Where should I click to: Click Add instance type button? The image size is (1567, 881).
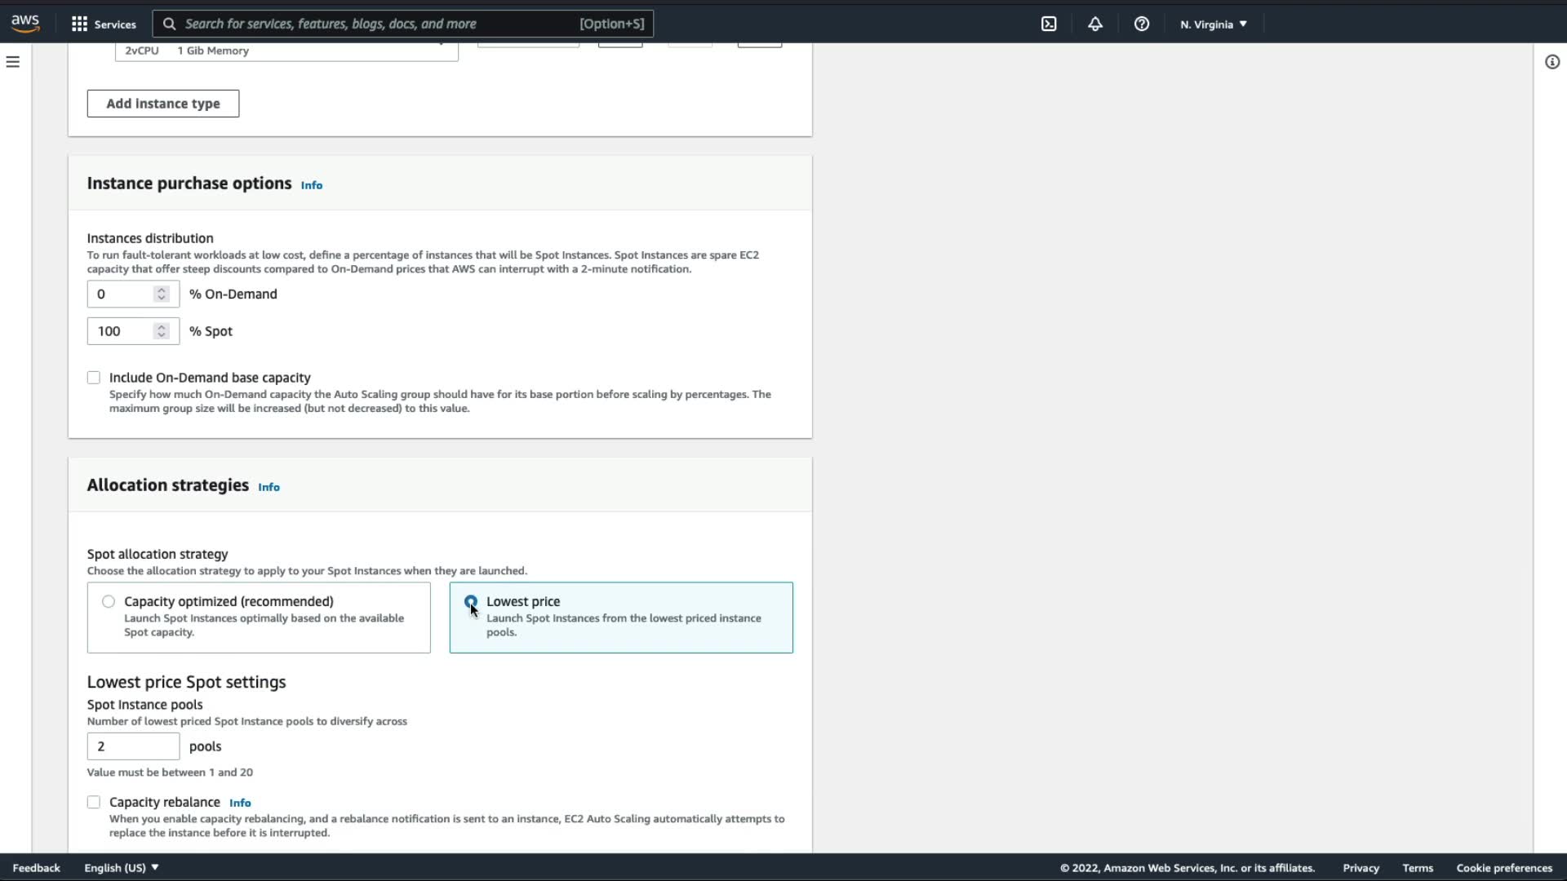point(163,104)
